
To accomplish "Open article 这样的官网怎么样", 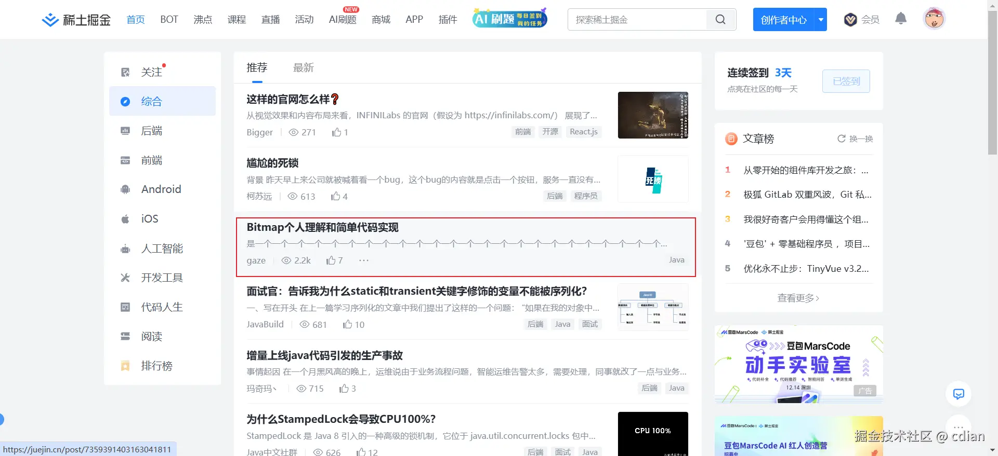I will (293, 99).
